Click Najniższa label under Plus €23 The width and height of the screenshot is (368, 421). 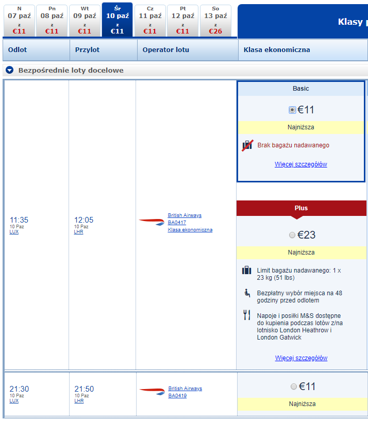(302, 252)
